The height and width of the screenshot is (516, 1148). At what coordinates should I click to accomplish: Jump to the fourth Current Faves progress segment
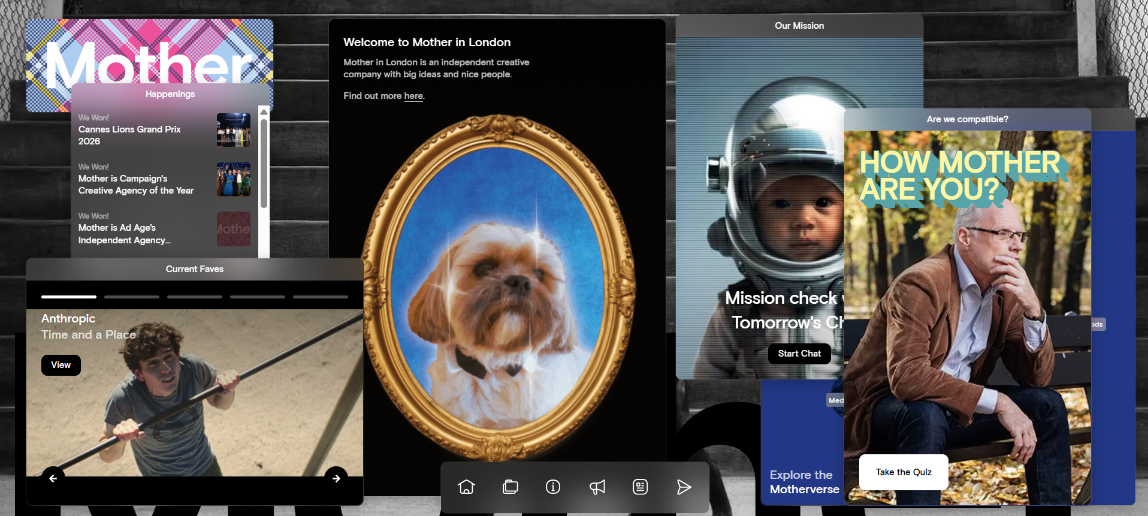[x=258, y=297]
